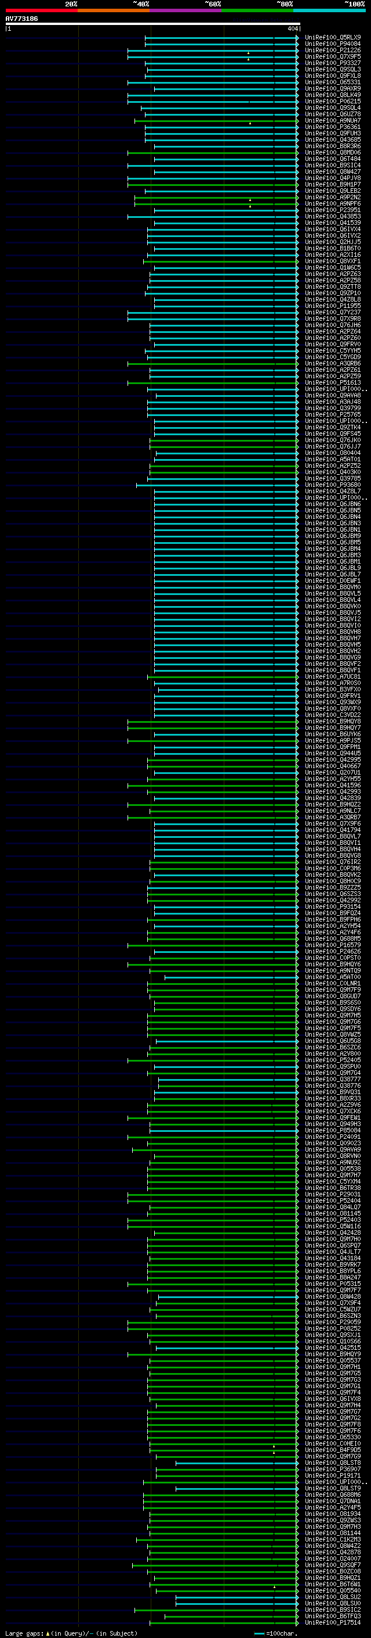Image resolution: width=371 pixels, height=1638 pixels.
Task: Select the UniRef100_Q9FXL8 label
Action: coord(332,76)
